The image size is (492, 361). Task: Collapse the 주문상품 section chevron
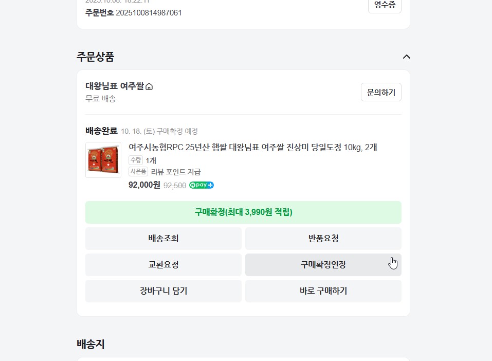click(406, 57)
